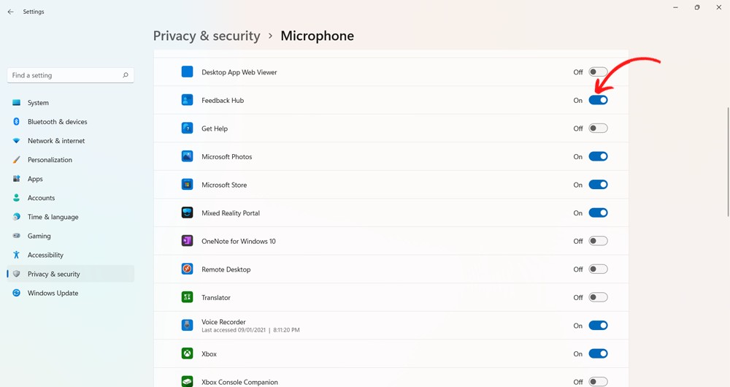This screenshot has height=387, width=730.
Task: Select Personalization in the sidebar
Action: [71, 160]
